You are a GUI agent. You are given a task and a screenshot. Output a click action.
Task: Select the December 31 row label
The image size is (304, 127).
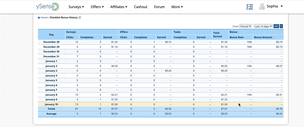pyautogui.click(x=52, y=56)
